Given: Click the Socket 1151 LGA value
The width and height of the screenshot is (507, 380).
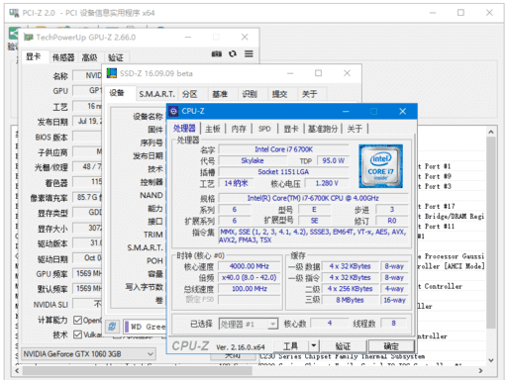Looking at the screenshot, I should coord(283,172).
